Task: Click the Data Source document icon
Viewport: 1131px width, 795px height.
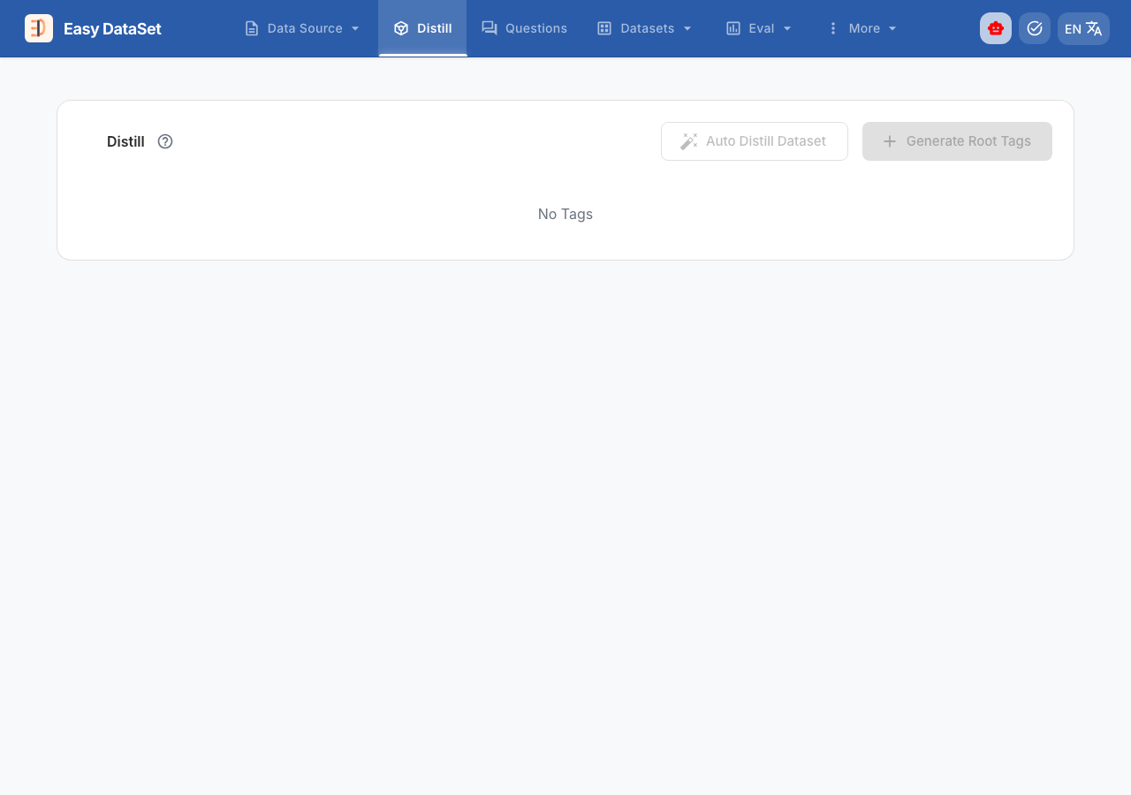Action: 252,28
